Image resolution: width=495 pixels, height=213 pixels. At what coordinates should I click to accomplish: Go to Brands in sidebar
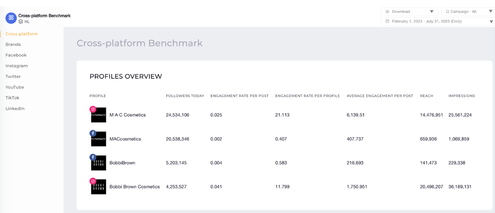[13, 44]
